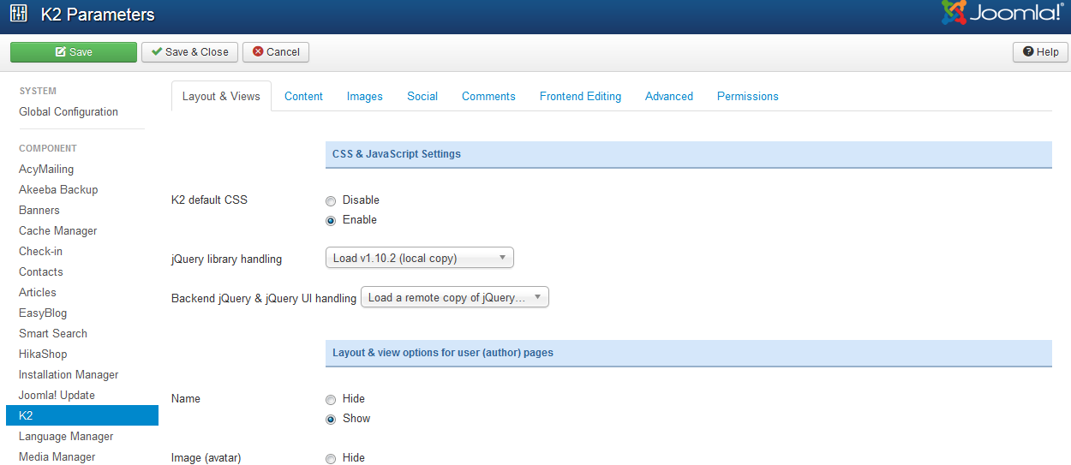1071x465 pixels.
Task: Click the jQuery library handling label
Action: coord(226,259)
